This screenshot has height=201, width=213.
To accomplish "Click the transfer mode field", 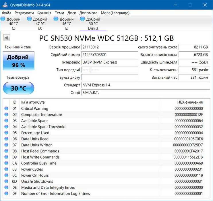I will tap(109, 70).
